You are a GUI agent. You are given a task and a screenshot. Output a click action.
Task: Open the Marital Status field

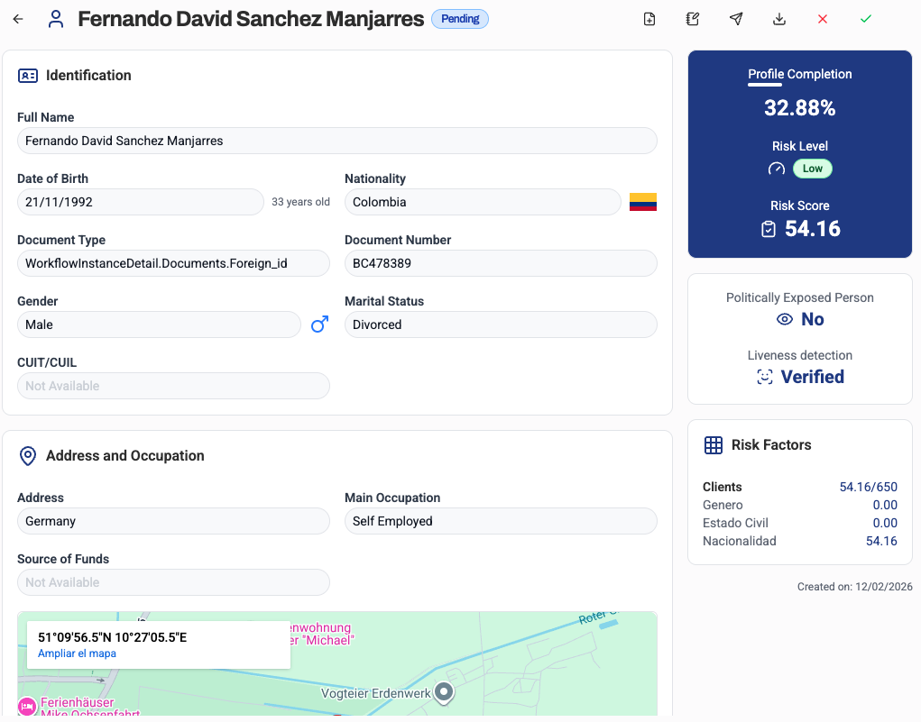501,324
